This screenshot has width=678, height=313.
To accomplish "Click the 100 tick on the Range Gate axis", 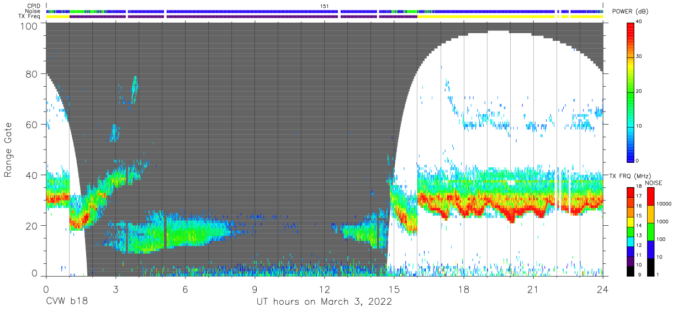I will click(x=29, y=26).
